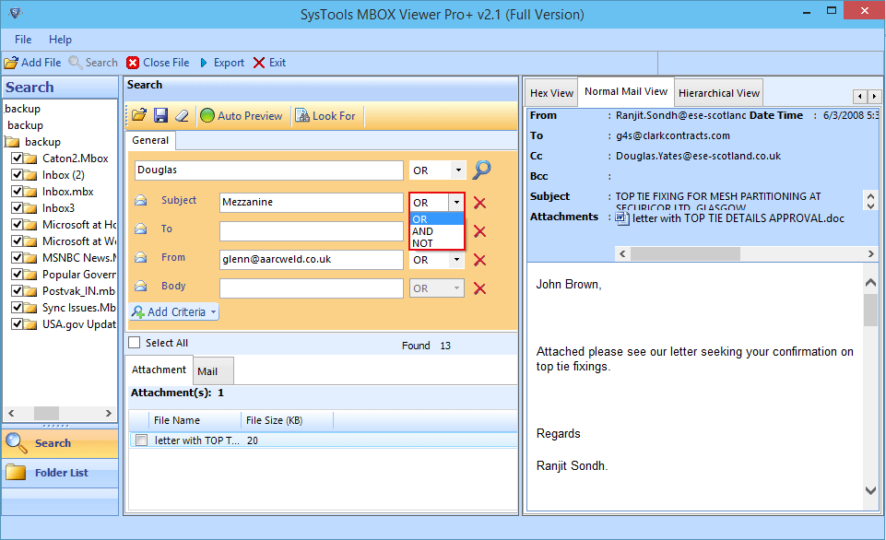
Task: Open the File menu
Action: pos(23,40)
